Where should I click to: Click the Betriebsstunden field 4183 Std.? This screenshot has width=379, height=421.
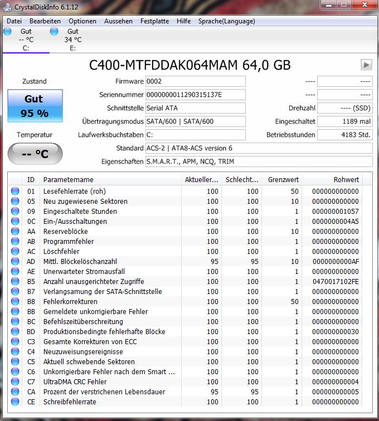tap(345, 135)
